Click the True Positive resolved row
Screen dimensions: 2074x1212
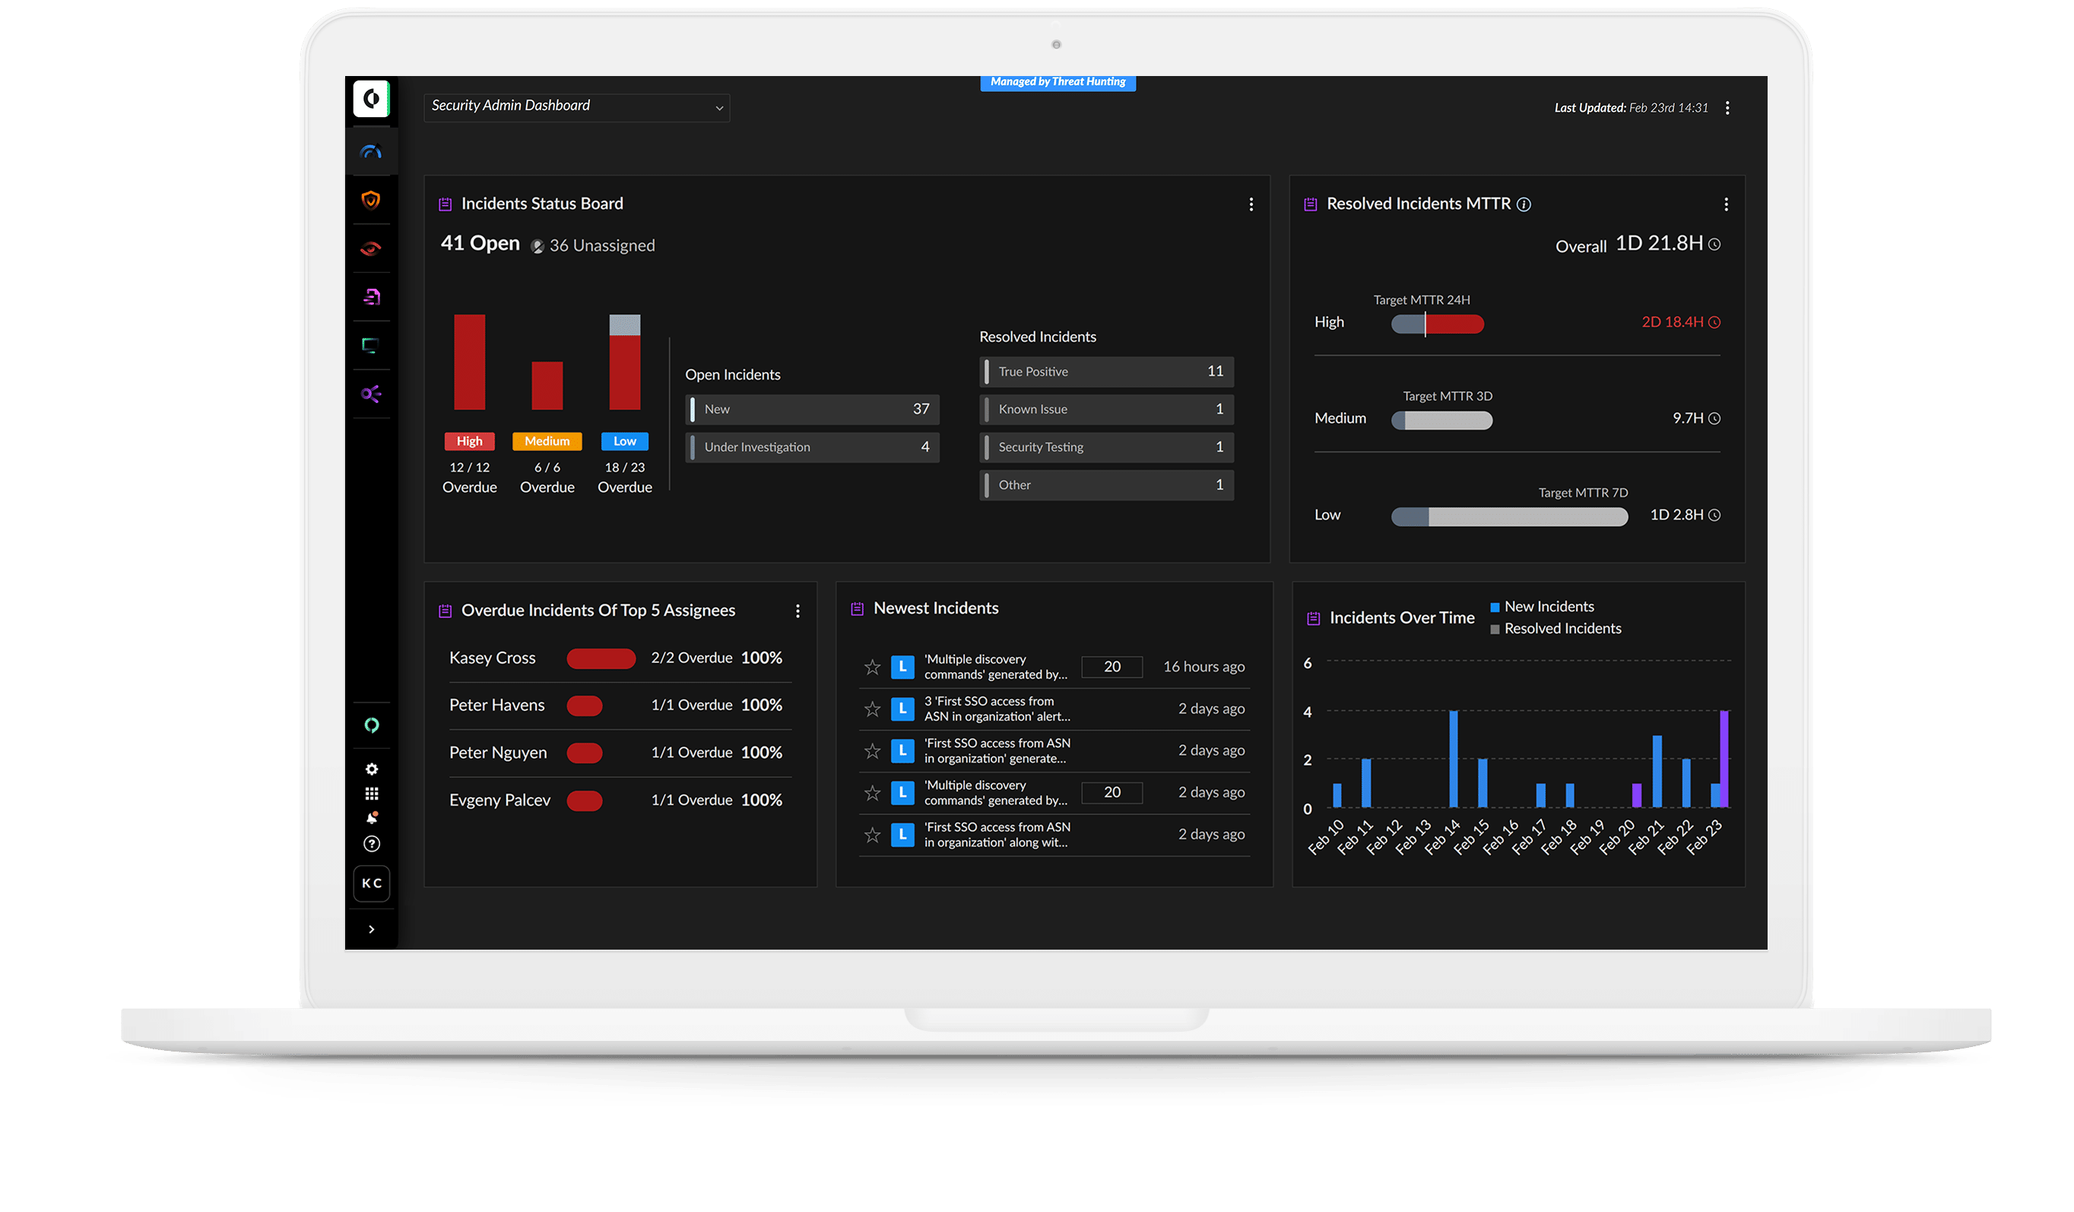point(1106,372)
